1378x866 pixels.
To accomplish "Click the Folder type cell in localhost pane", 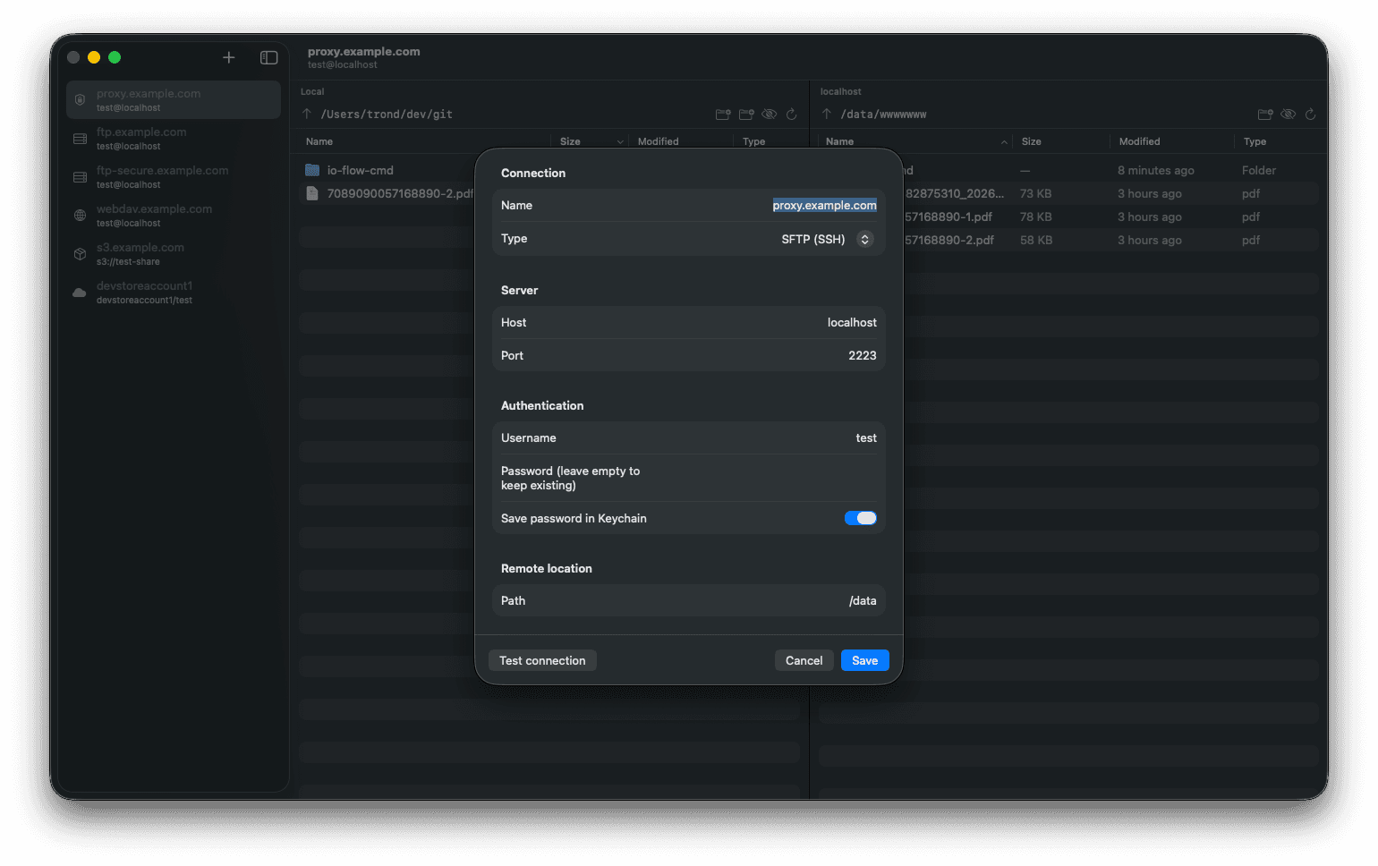I will [x=1258, y=170].
